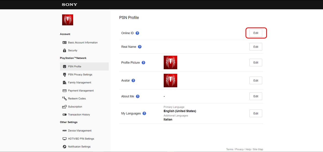Show help icon next to Avatar
The width and height of the screenshot is (323, 152).
pos(133,81)
